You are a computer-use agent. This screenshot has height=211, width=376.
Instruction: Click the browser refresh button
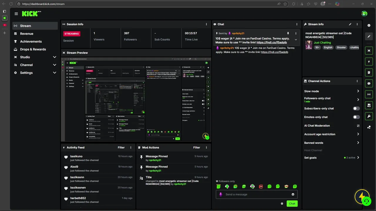(x=11, y=4)
